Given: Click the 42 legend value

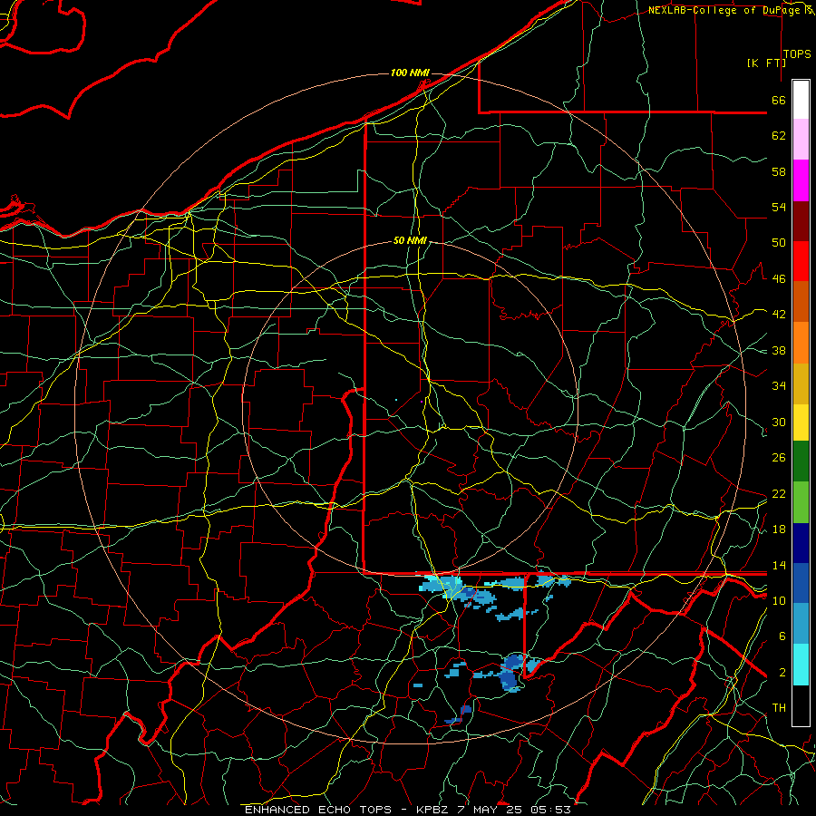Looking at the screenshot, I should (x=779, y=315).
